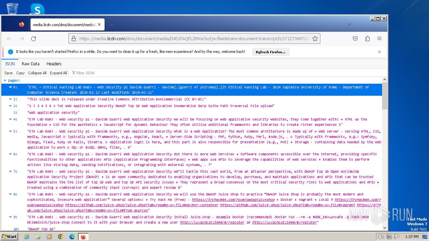Collapse JSON row 5

coord(10,132)
